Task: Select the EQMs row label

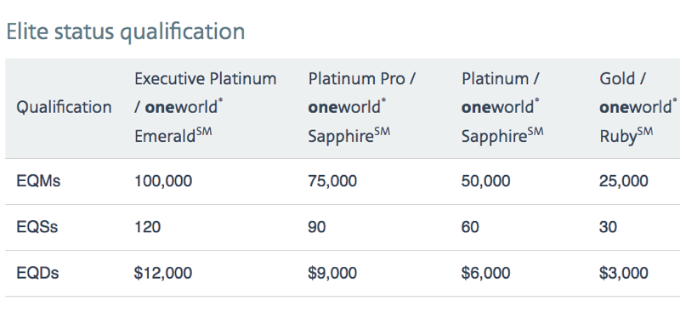Action: [38, 181]
